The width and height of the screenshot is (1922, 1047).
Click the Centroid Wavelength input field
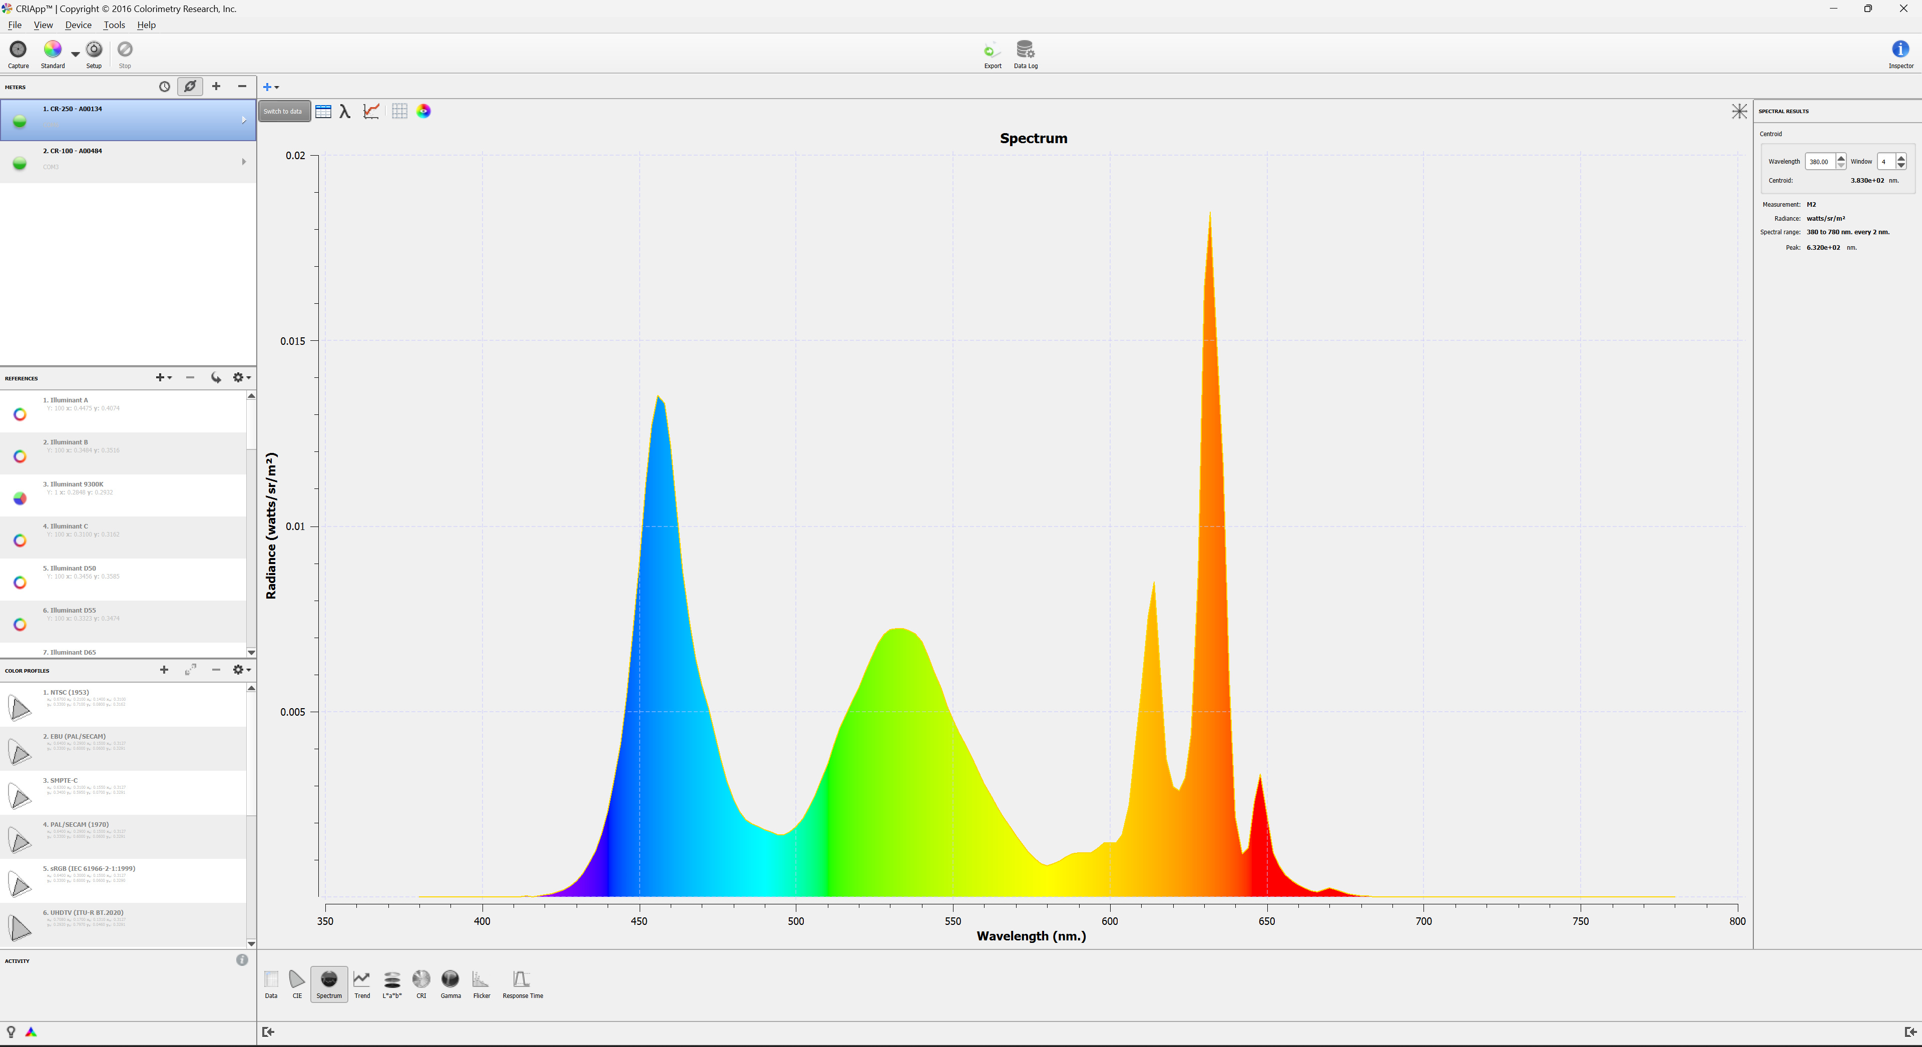(x=1819, y=161)
